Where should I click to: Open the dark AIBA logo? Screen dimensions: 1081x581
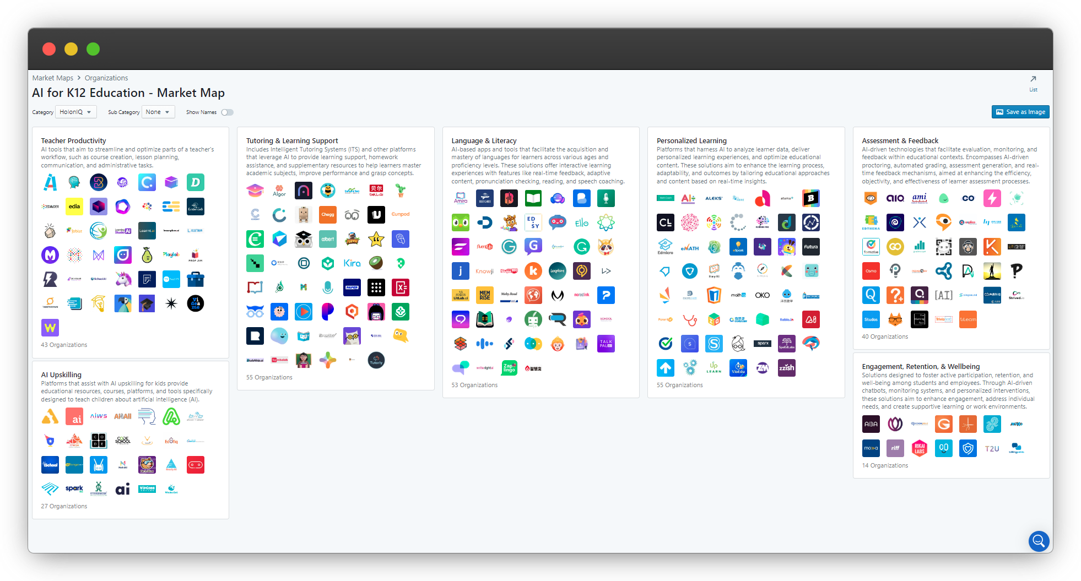pyautogui.click(x=871, y=424)
